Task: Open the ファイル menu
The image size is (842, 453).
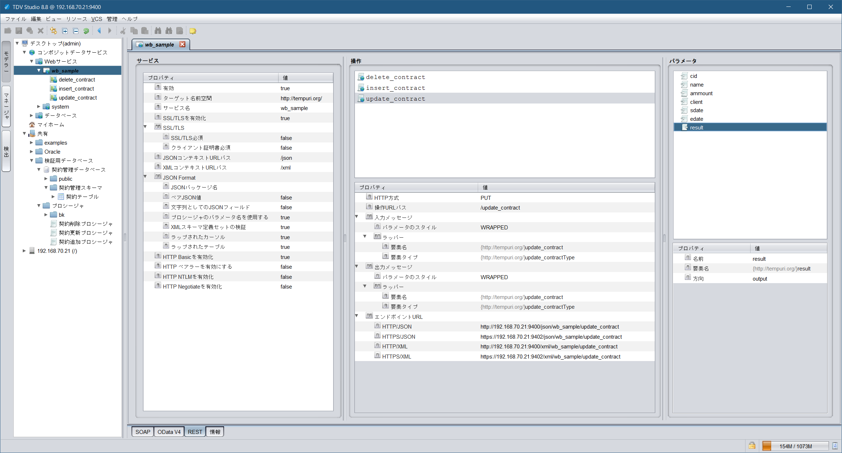Action: [x=16, y=19]
